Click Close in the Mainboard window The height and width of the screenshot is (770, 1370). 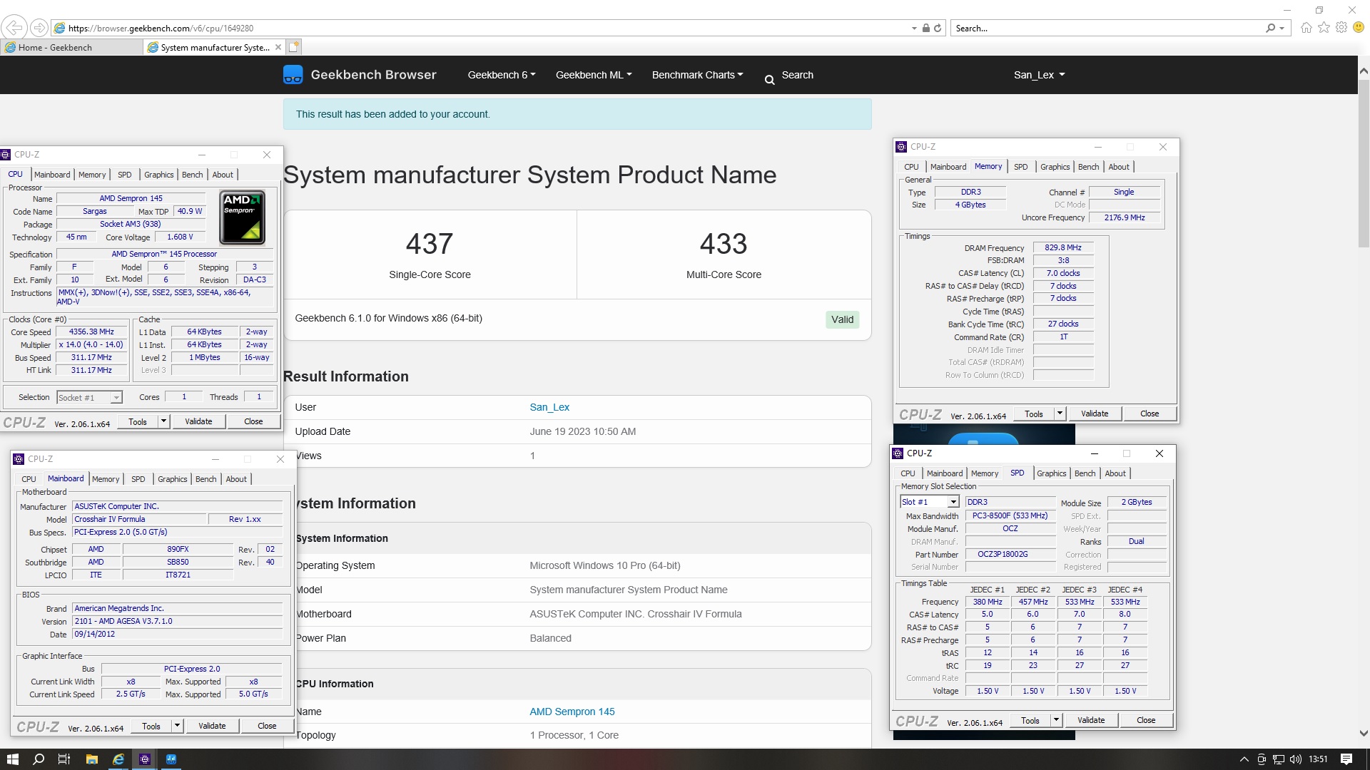pyautogui.click(x=267, y=726)
